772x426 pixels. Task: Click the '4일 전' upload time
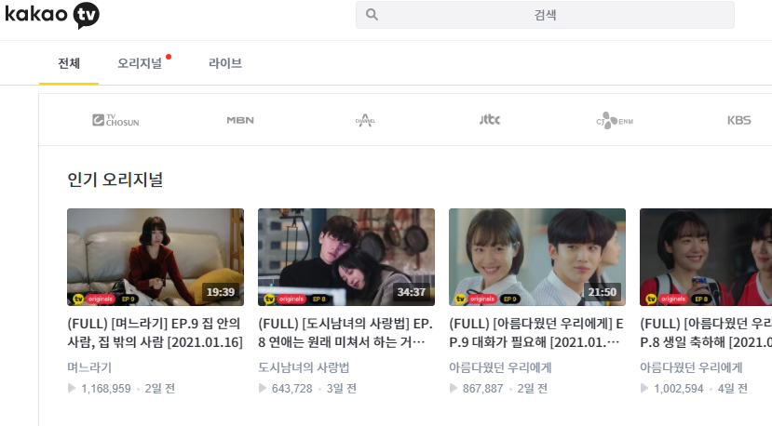733,389
